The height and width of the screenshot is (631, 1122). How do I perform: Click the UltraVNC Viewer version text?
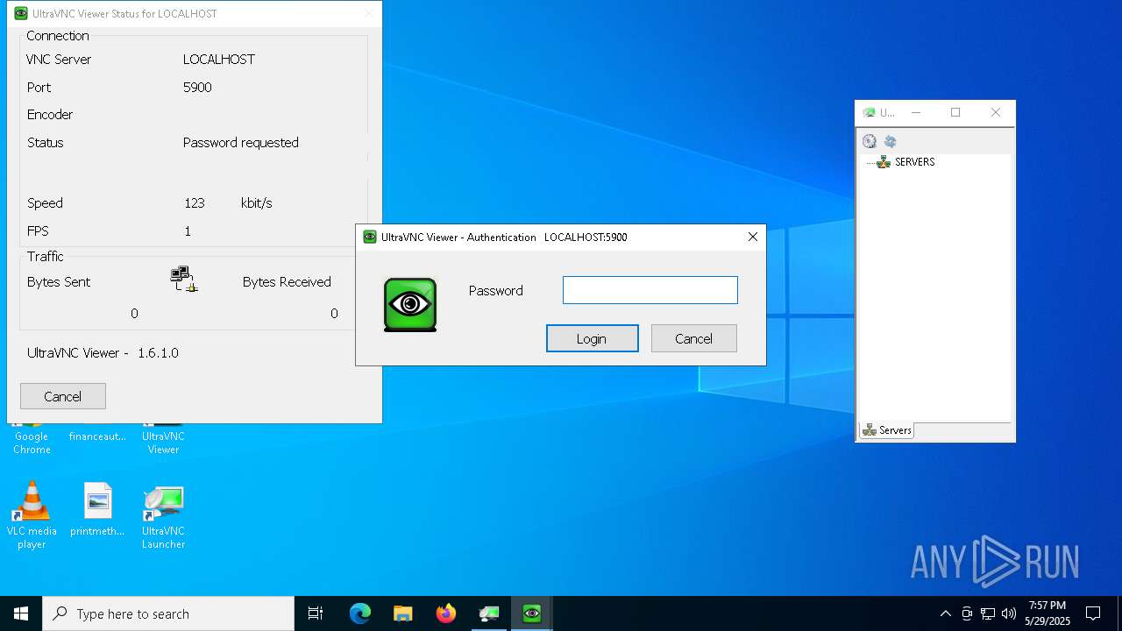103,353
